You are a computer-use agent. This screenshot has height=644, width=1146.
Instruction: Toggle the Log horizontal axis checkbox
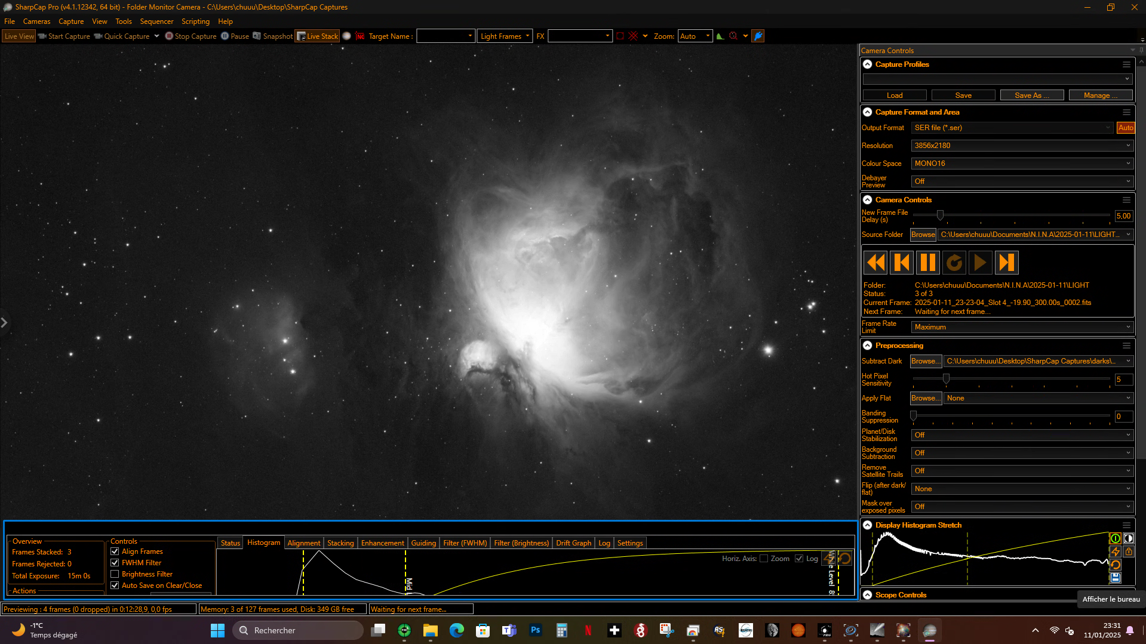(x=798, y=559)
